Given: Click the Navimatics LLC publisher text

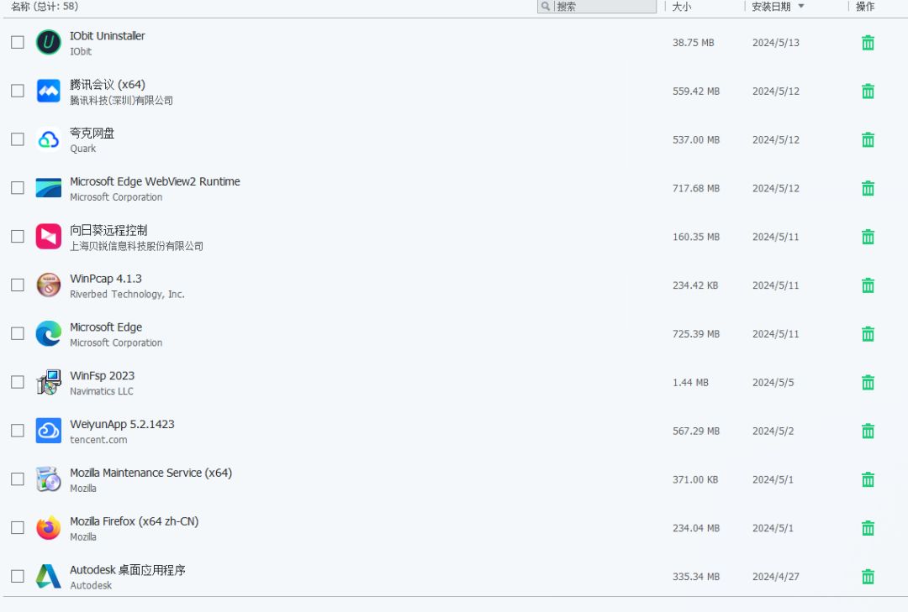Looking at the screenshot, I should [x=102, y=391].
